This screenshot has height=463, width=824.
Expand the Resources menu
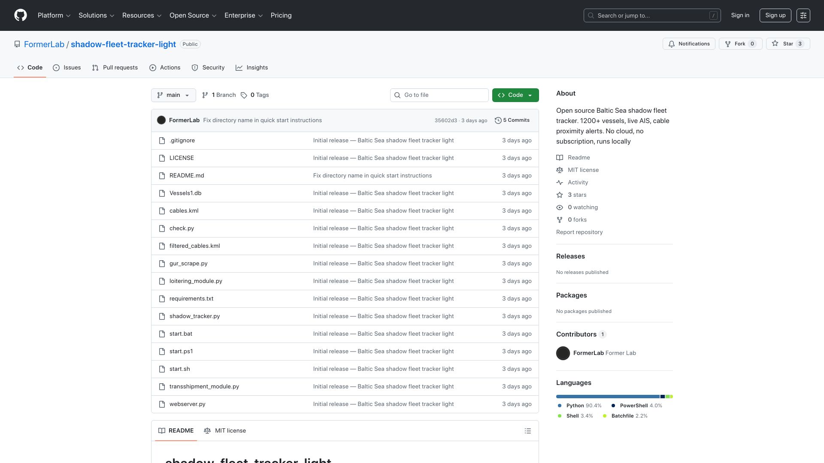[142, 15]
